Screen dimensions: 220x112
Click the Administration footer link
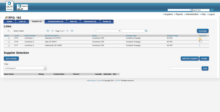[x=91, y=80]
